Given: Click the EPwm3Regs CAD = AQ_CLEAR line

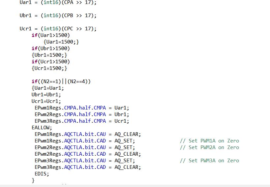Looking at the screenshot, I should (x=88, y=167).
